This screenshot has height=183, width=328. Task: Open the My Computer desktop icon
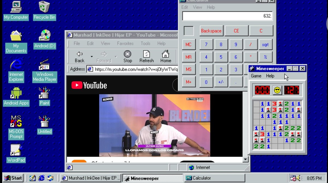[x=16, y=10]
